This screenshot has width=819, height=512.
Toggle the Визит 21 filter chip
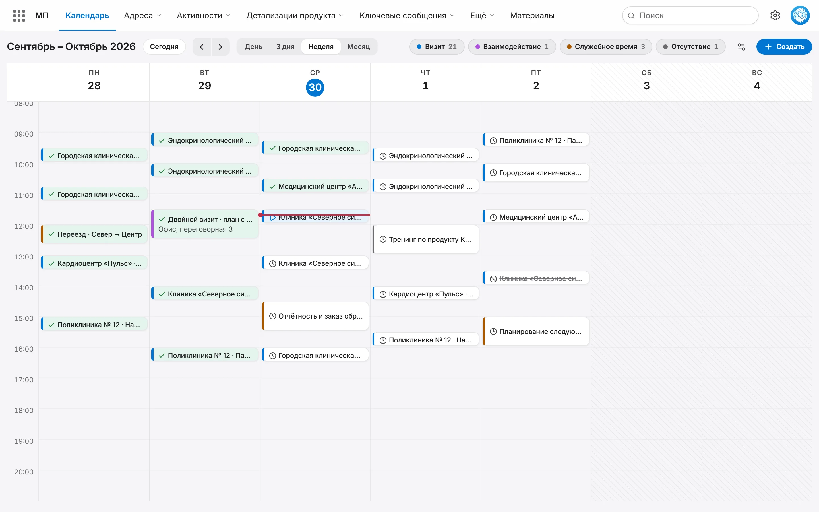pyautogui.click(x=437, y=47)
